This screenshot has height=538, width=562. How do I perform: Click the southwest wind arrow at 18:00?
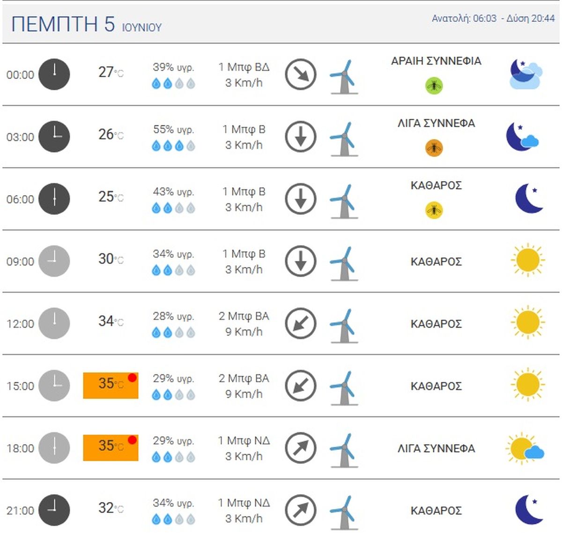(301, 448)
